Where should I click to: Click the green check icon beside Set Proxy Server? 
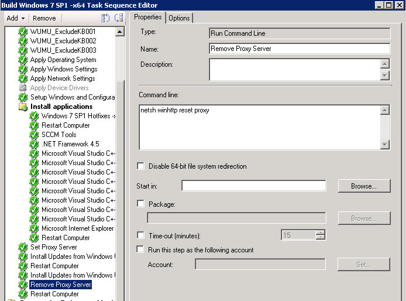pyautogui.click(x=23, y=247)
